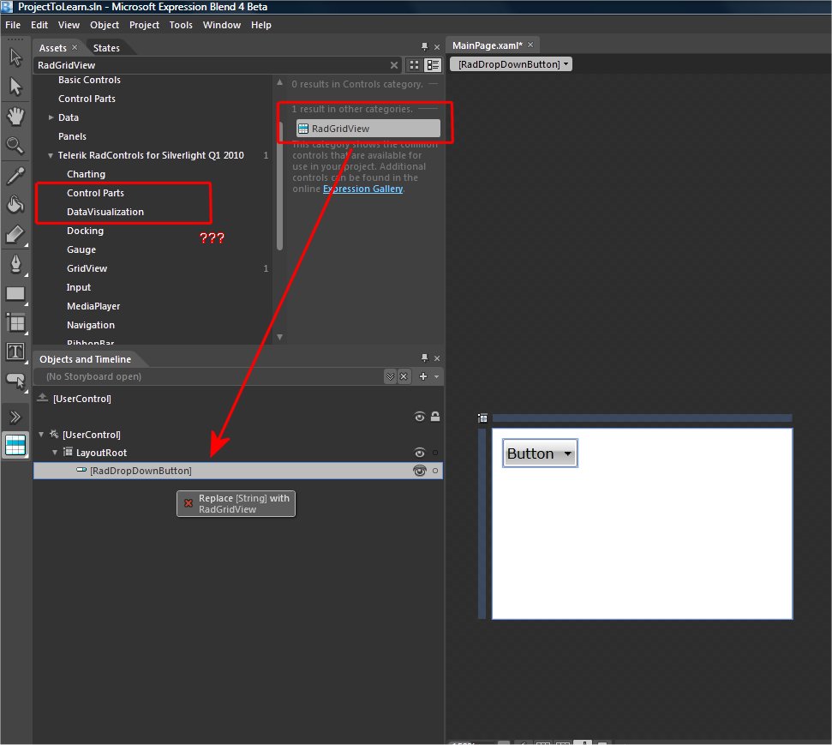Open the Project menu
832x745 pixels.
[x=144, y=25]
